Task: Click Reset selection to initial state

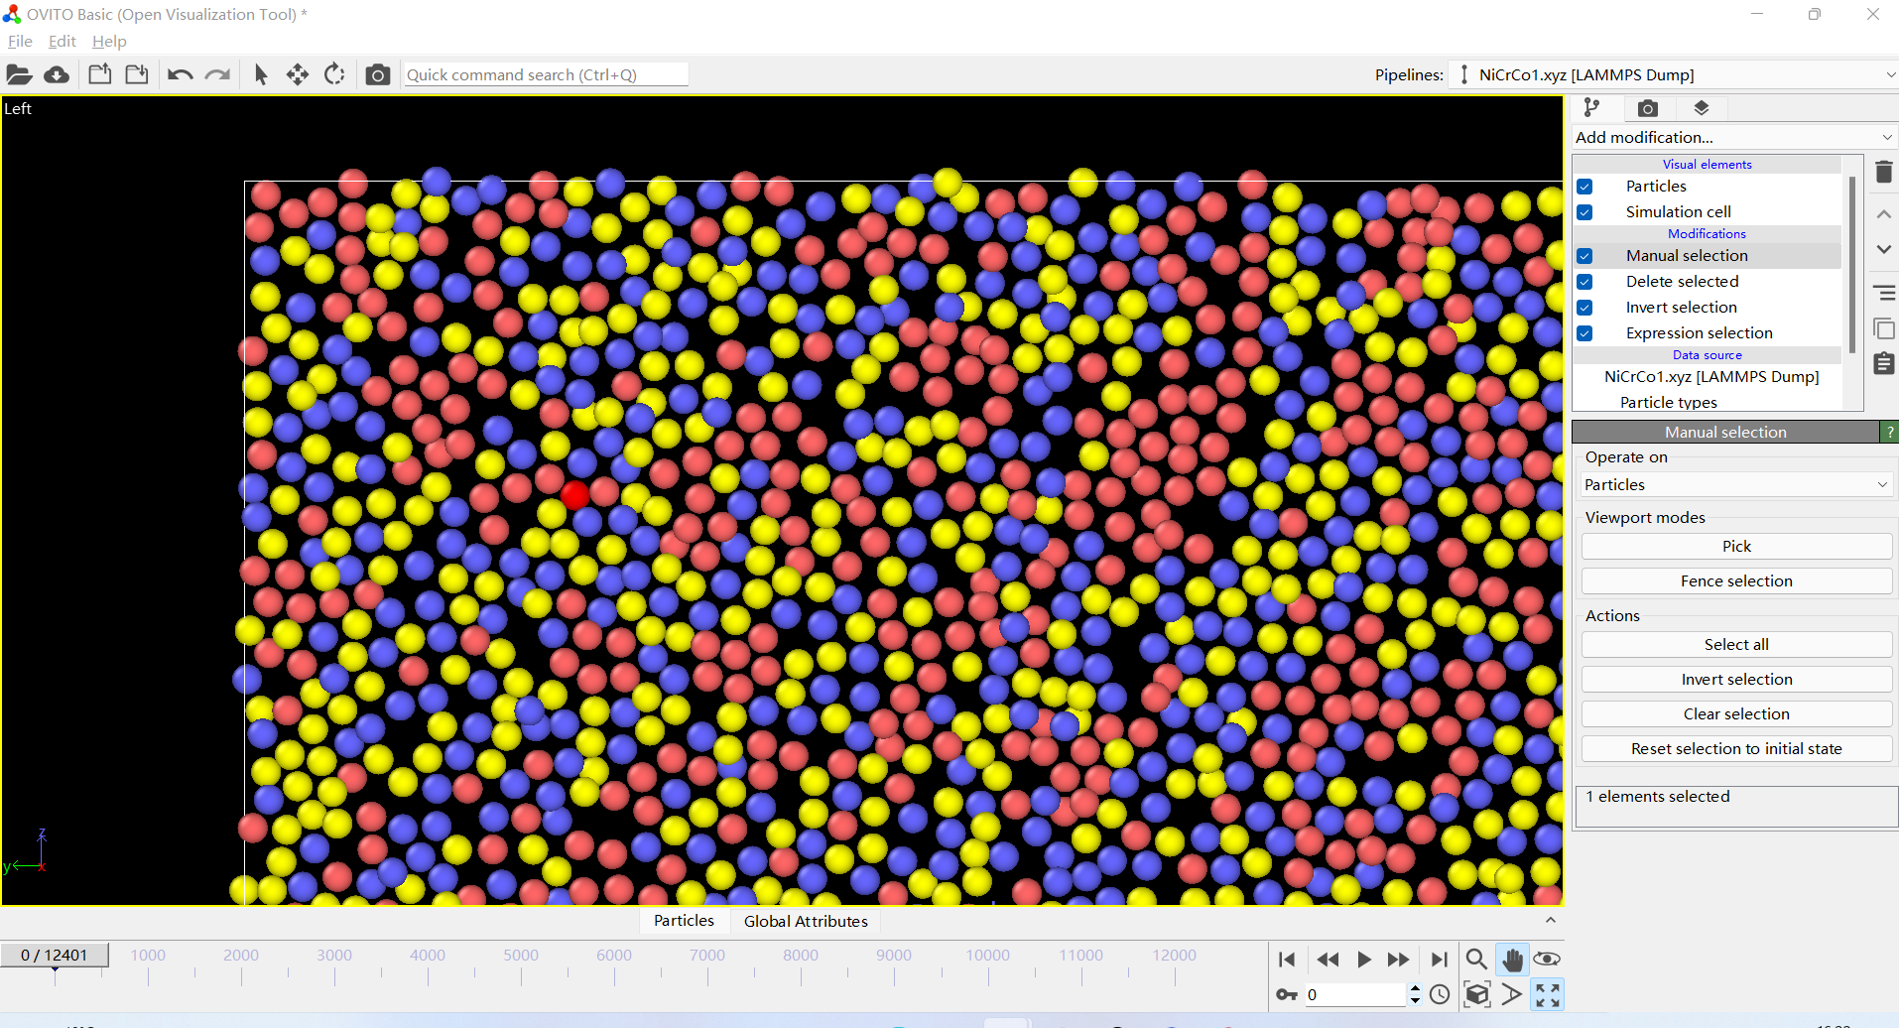Action: coord(1736,748)
